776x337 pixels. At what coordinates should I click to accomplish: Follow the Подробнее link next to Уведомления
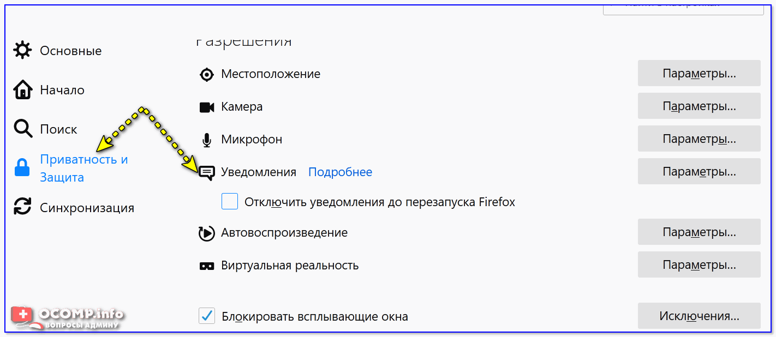click(x=340, y=172)
